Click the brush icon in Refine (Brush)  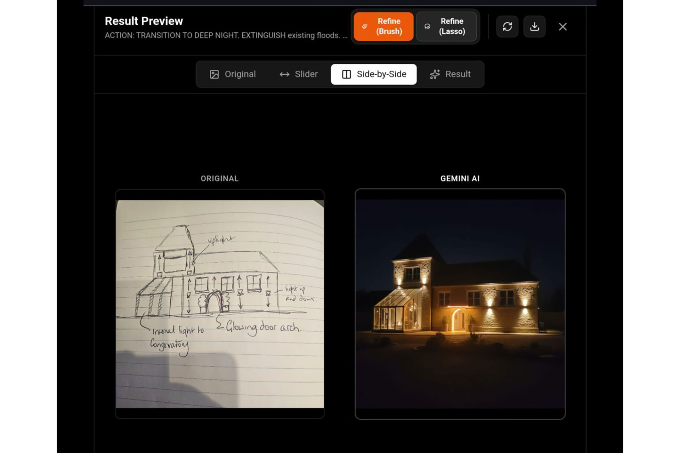tap(364, 27)
